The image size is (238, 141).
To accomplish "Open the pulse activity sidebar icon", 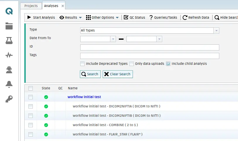I will pos(9,55).
